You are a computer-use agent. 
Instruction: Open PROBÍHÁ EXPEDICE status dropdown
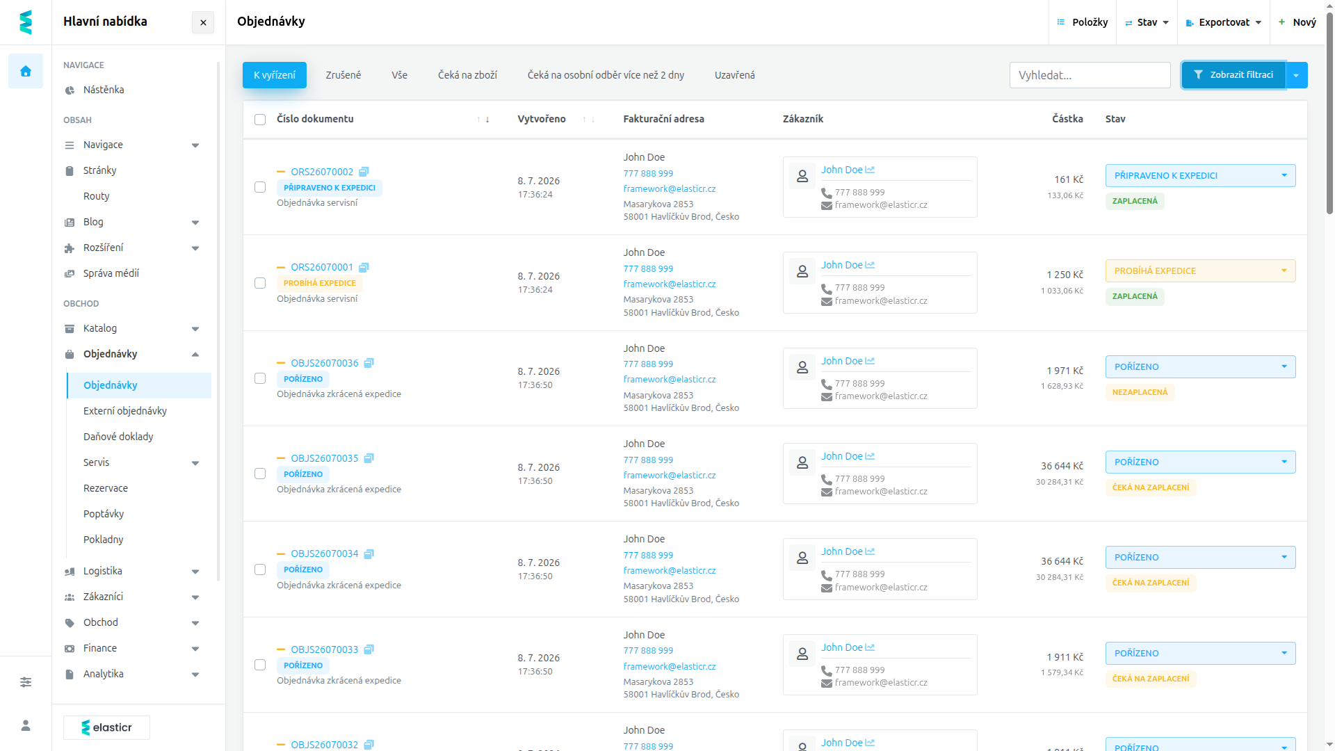[1200, 271]
